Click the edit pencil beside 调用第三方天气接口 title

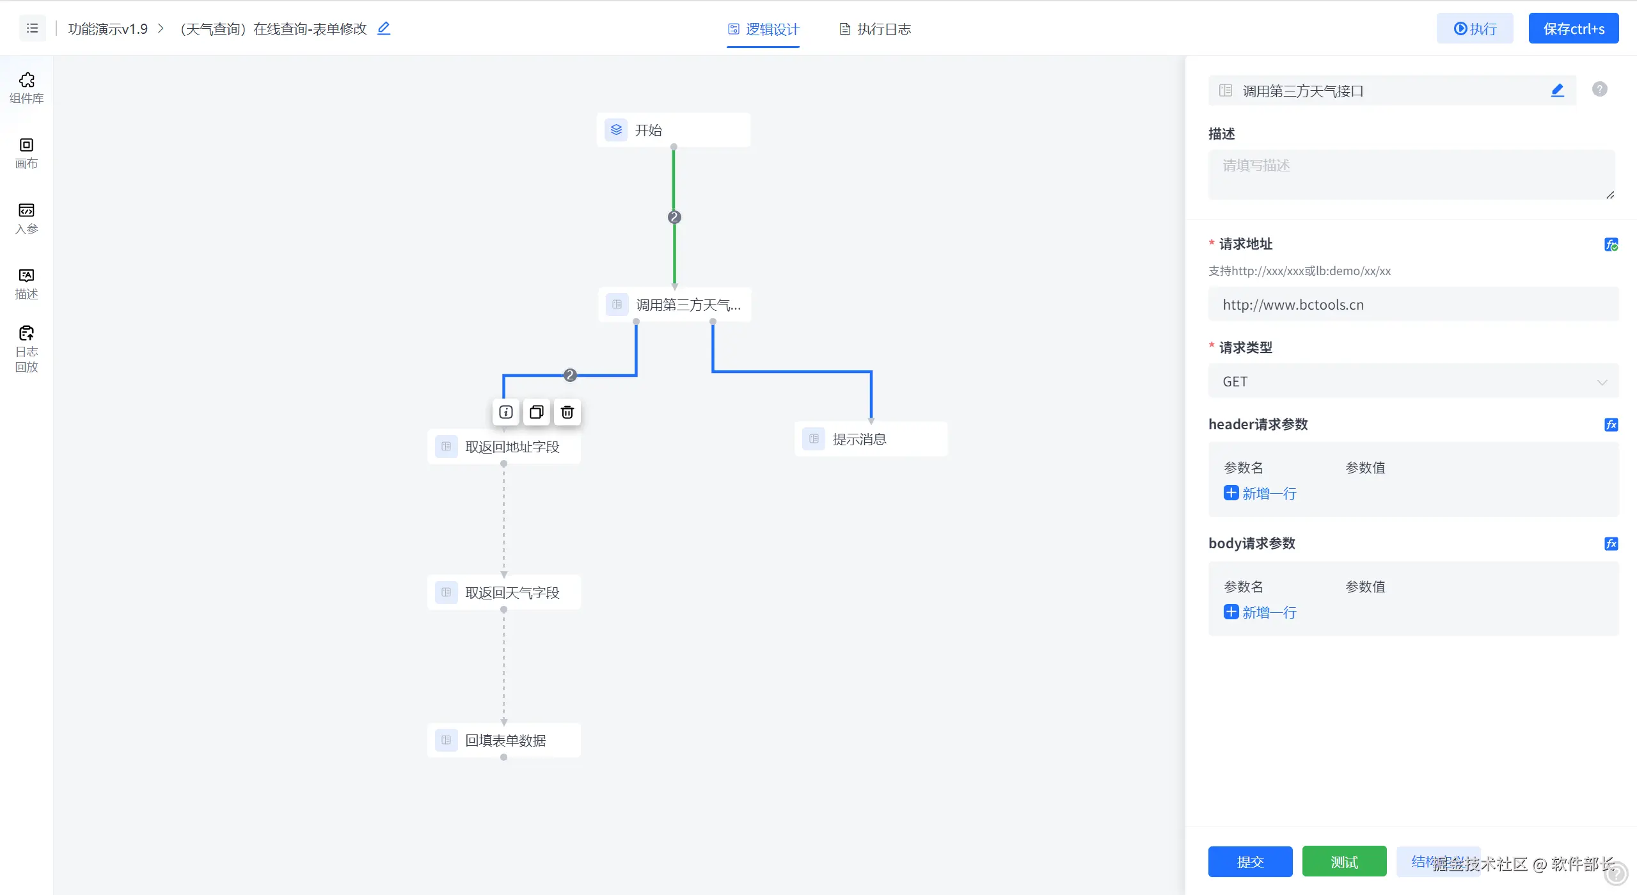pyautogui.click(x=1557, y=90)
